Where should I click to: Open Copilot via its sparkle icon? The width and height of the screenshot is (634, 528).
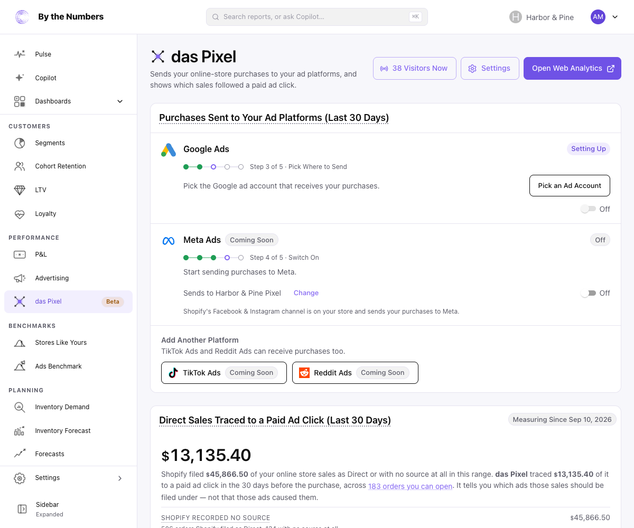[20, 78]
